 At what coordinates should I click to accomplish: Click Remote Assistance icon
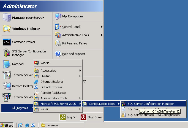click(x=36, y=93)
